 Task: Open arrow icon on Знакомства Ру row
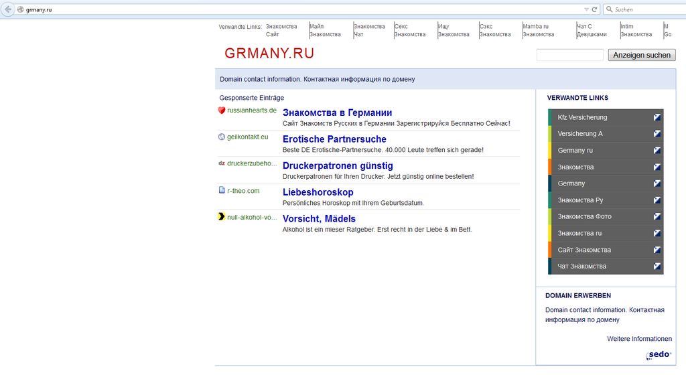click(x=657, y=200)
